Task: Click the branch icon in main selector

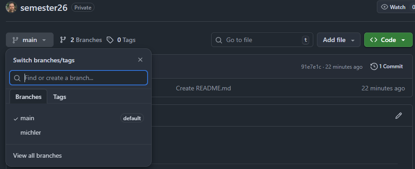Action: 15,40
